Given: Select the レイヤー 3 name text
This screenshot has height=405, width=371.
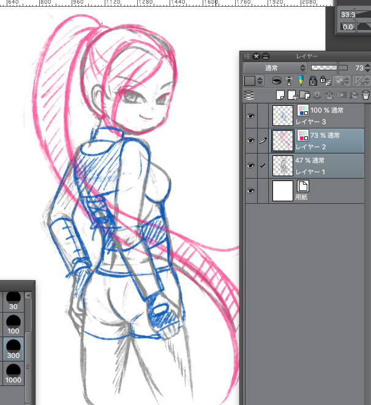Looking at the screenshot, I should (x=310, y=122).
